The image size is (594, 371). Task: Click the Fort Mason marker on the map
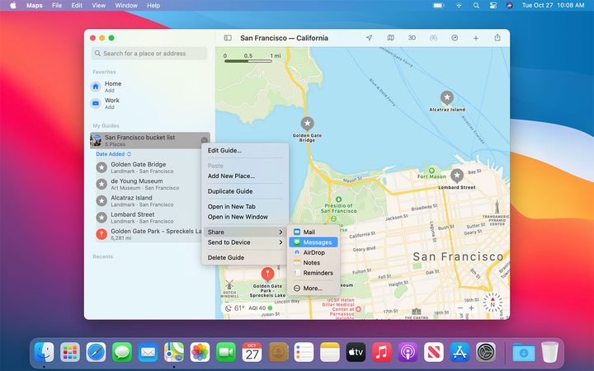click(431, 171)
